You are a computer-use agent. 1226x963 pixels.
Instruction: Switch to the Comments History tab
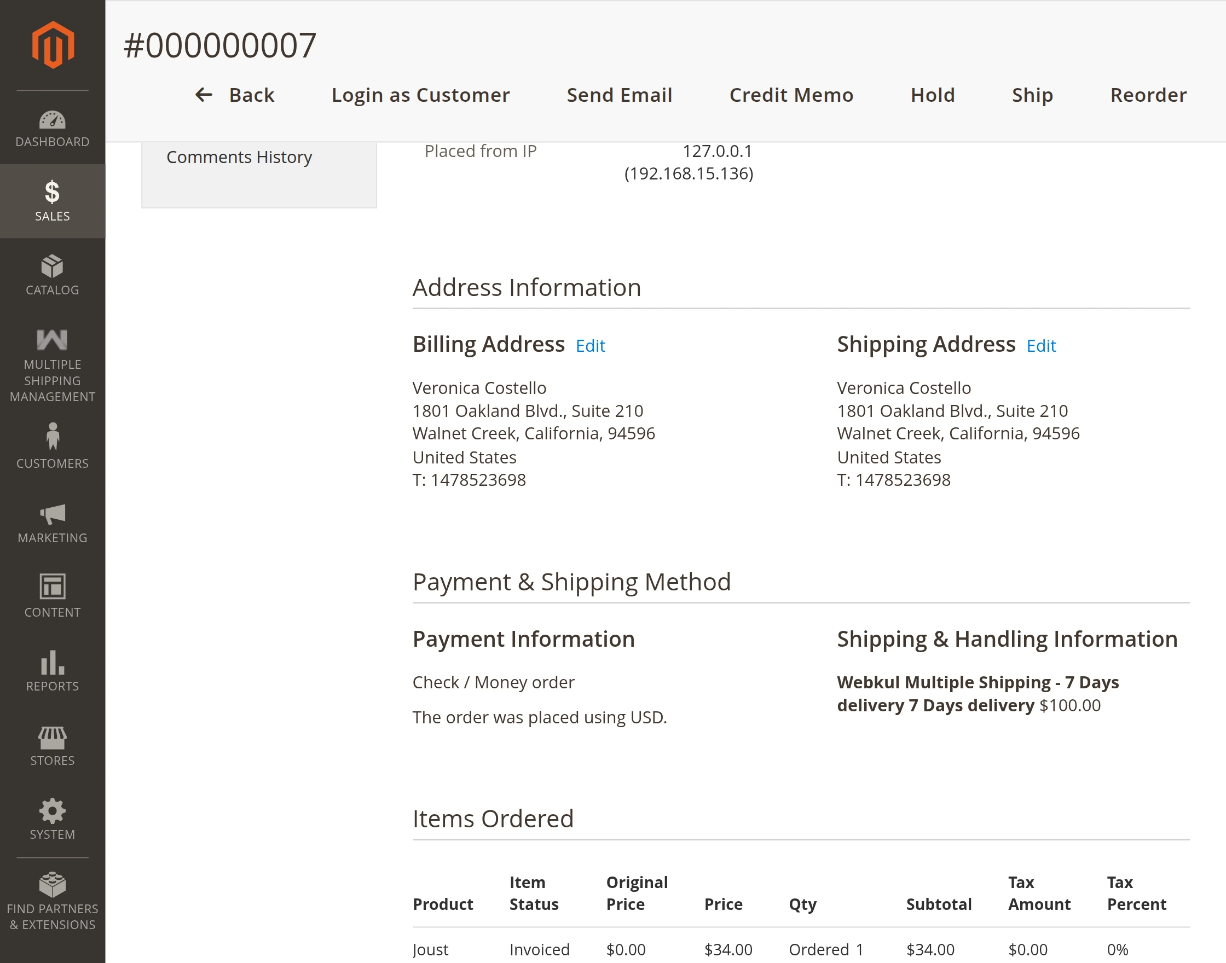[239, 156]
